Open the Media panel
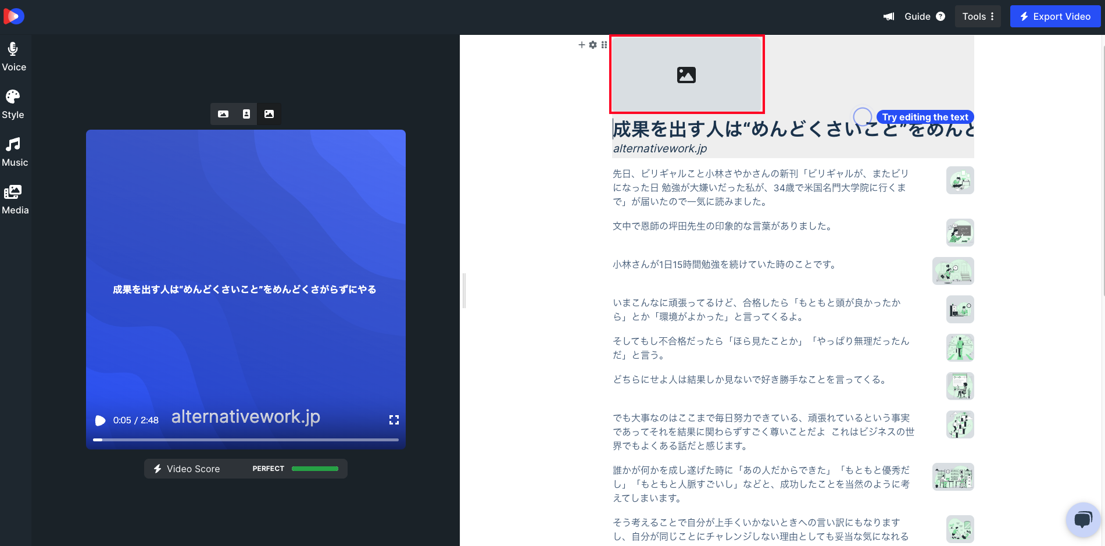 (15, 200)
